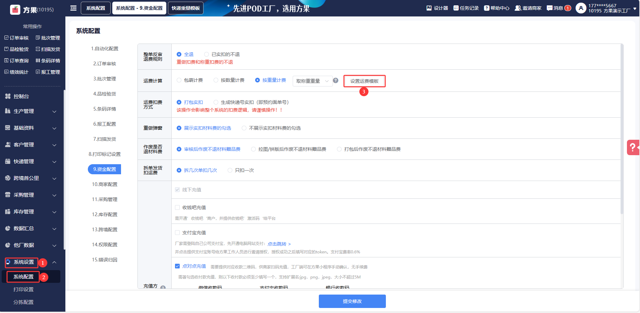Open the 帮助中心 help center icon
Image resolution: width=640 pixels, height=313 pixels.
[x=486, y=8]
